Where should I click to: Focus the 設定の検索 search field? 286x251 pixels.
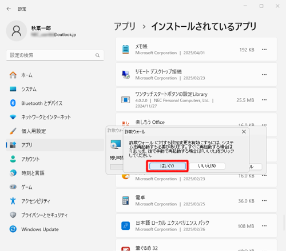(55, 55)
